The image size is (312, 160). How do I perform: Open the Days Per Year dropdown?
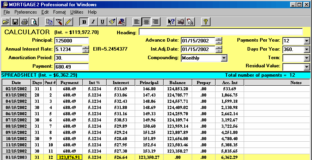pos(306,49)
